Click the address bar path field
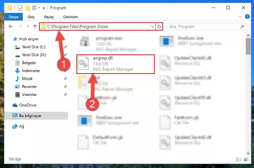 (x=97, y=26)
